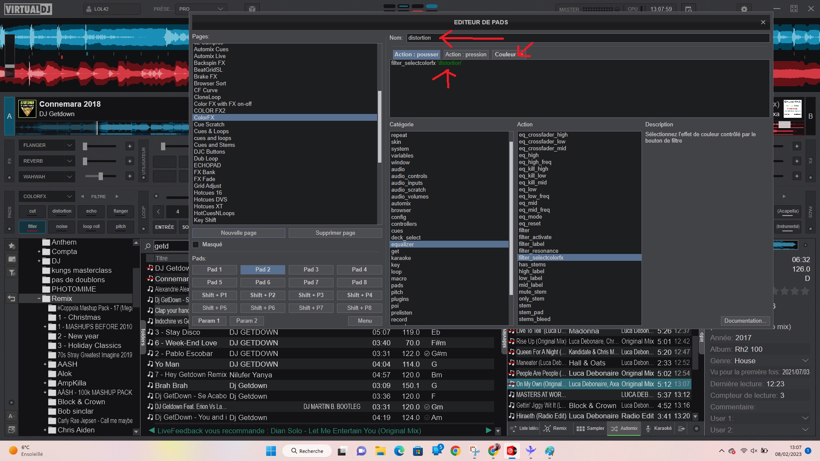820x461 pixels.
Task: Click the 'getd' search field
Action: pyautogui.click(x=171, y=246)
